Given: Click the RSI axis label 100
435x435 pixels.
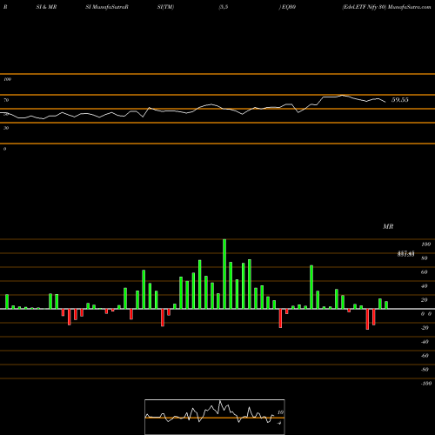Looking at the screenshot, I should point(7,79).
